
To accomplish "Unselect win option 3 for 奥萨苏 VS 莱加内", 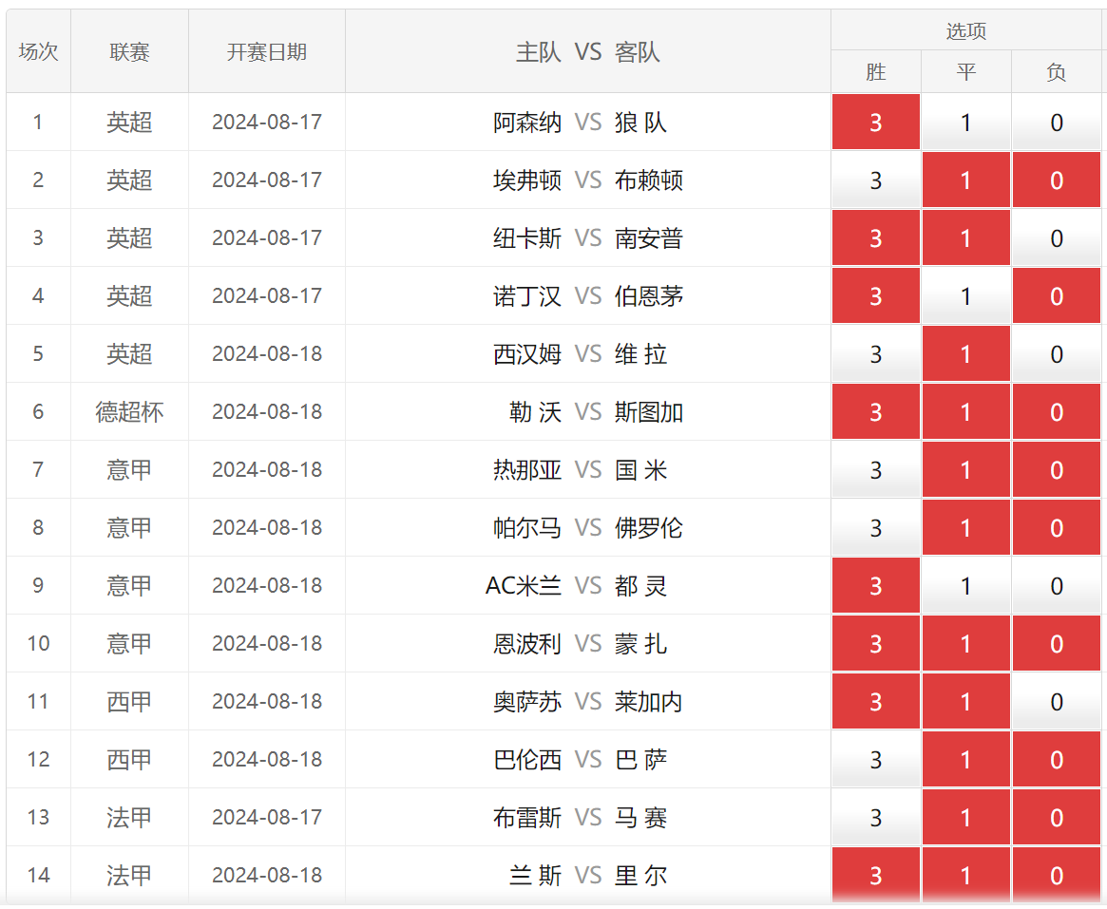I will coord(875,701).
